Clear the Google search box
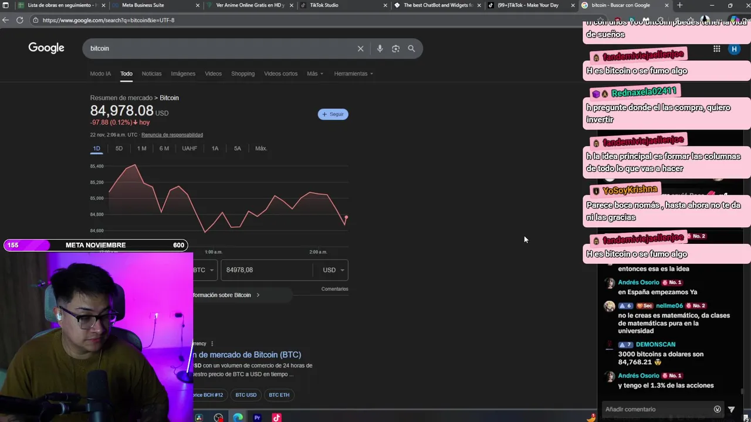The image size is (751, 422). (360, 49)
